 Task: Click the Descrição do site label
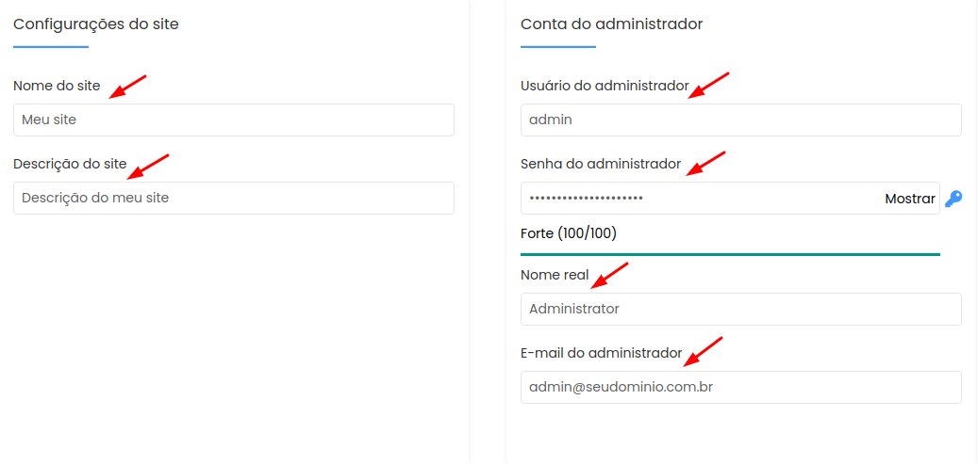click(x=70, y=165)
